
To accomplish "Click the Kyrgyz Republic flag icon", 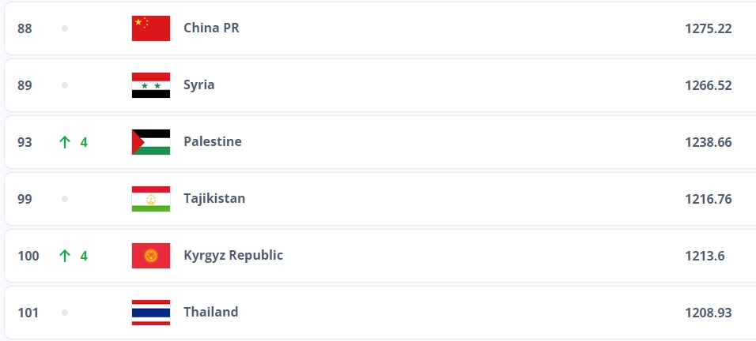I will (x=150, y=256).
